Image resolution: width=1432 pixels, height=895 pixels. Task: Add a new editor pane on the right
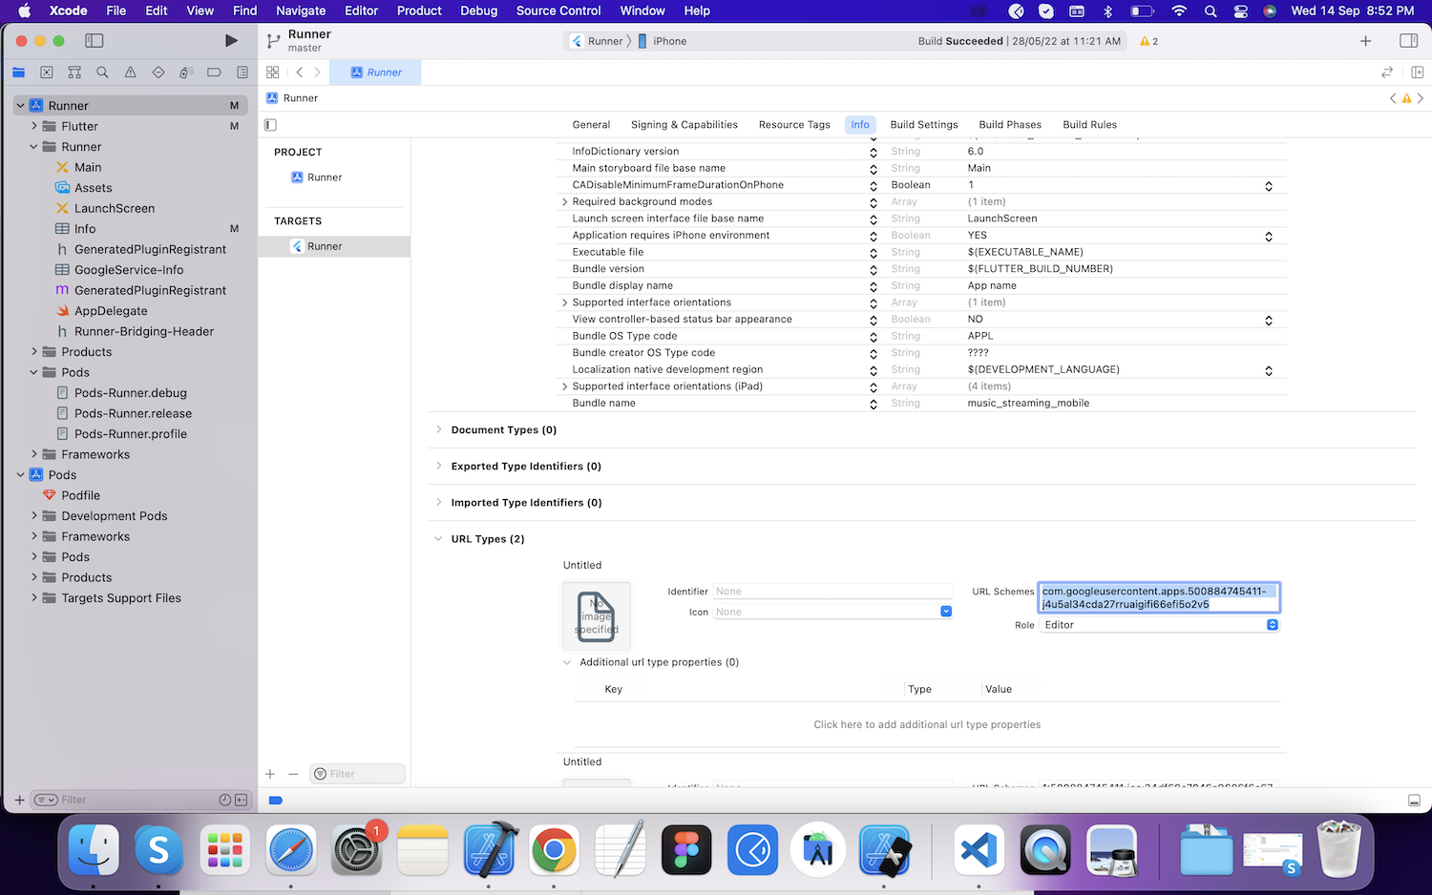[1417, 73]
